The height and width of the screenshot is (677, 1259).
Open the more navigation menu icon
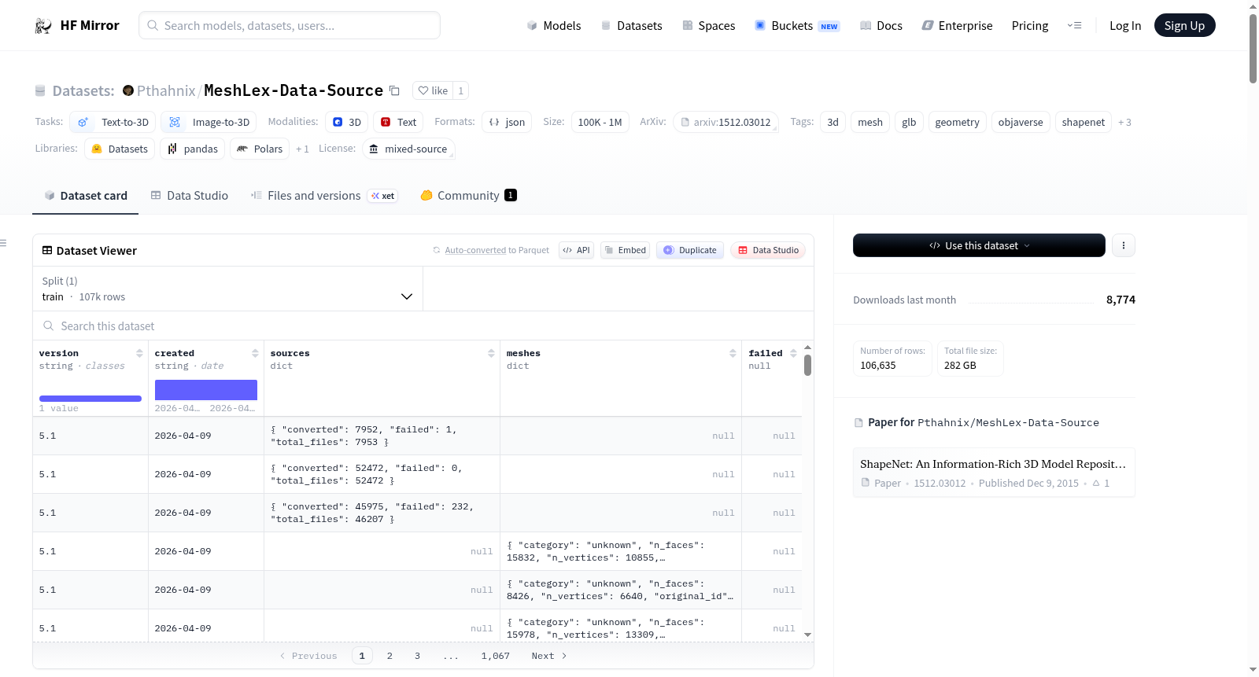[x=1074, y=26]
